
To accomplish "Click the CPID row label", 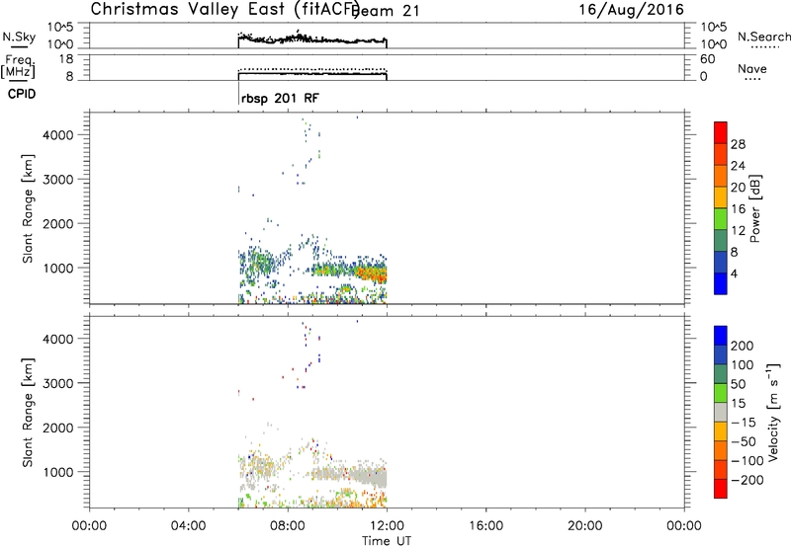I will (22, 94).
